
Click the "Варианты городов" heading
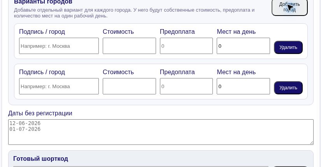[43, 2]
